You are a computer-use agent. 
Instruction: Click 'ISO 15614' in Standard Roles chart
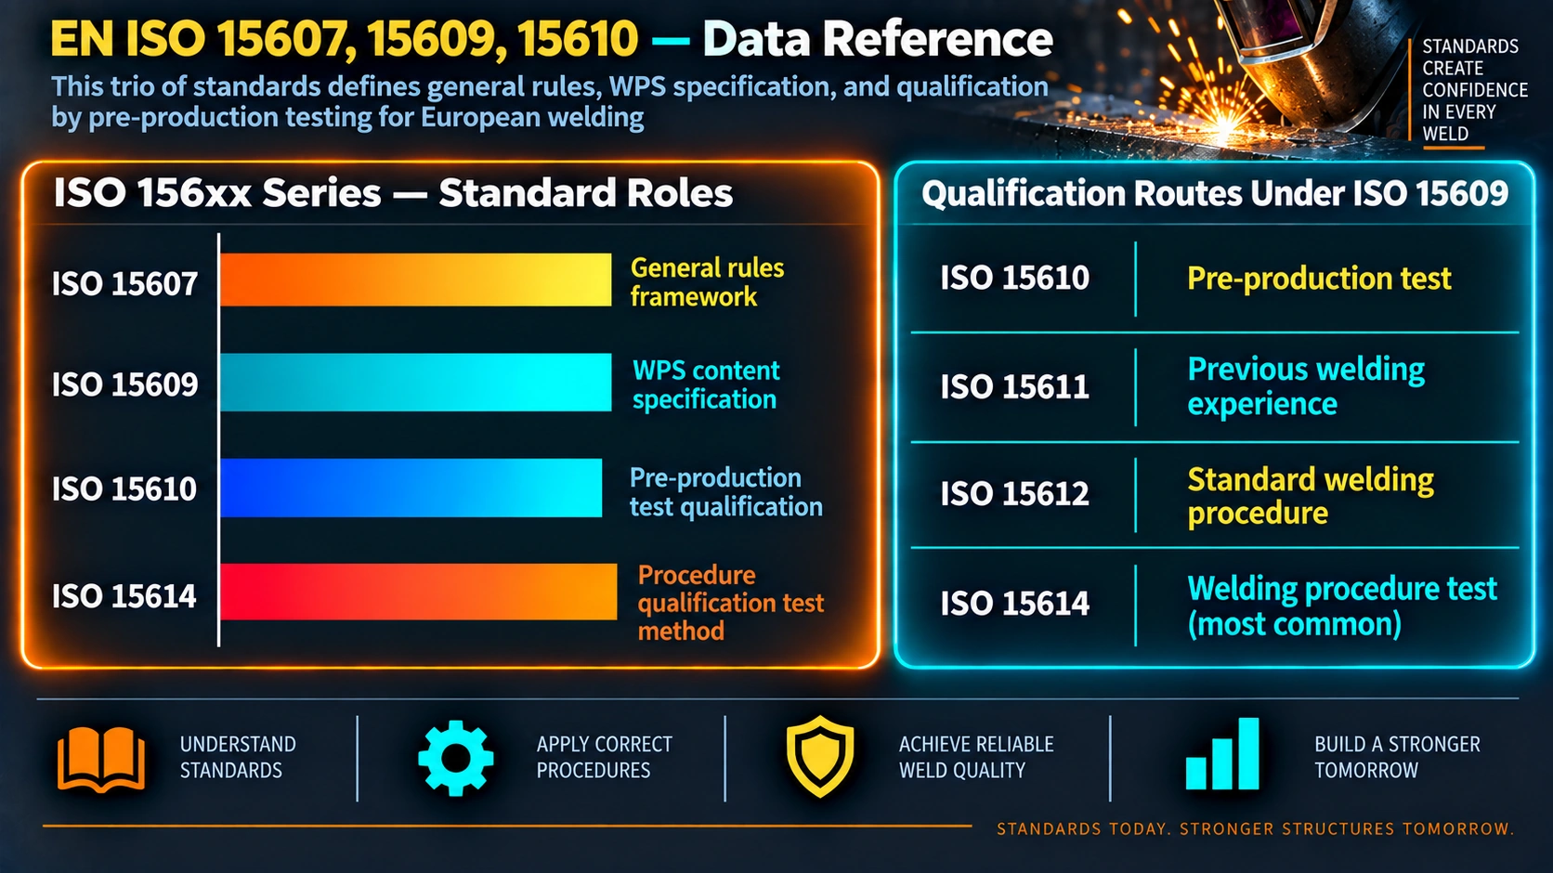pos(124,595)
